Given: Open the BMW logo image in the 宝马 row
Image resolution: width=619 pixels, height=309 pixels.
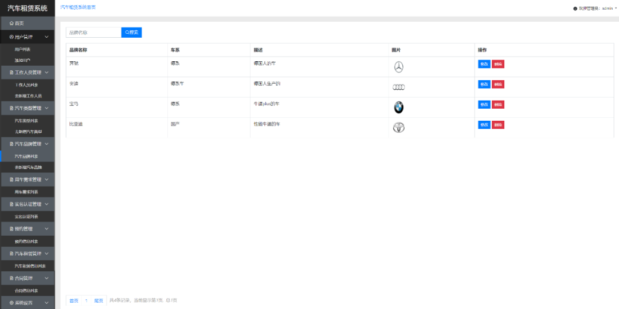Looking at the screenshot, I should (399, 107).
